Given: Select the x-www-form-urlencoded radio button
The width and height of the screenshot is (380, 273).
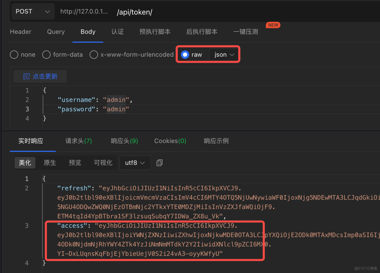Looking at the screenshot, I should pyautogui.click(x=94, y=55).
